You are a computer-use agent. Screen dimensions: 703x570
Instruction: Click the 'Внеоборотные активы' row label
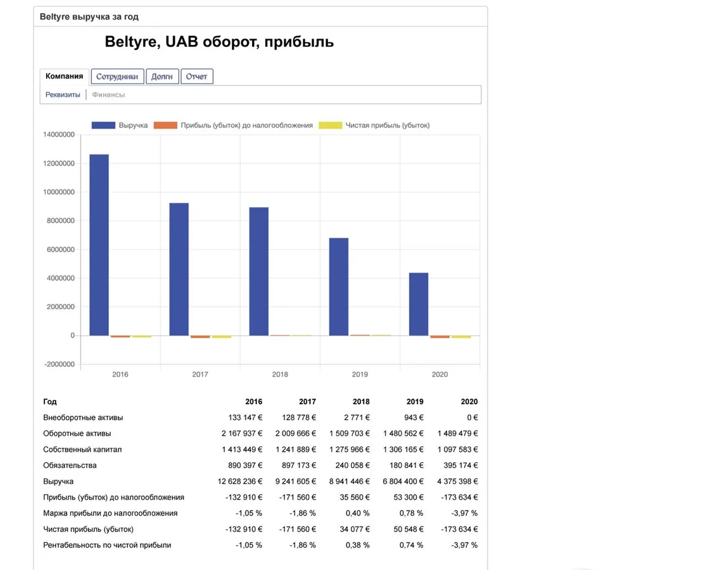pos(83,417)
